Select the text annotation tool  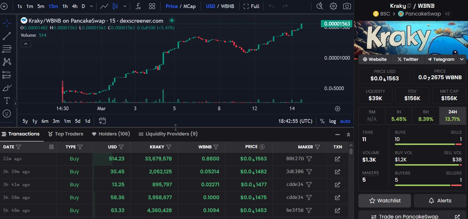[x=7, y=100]
